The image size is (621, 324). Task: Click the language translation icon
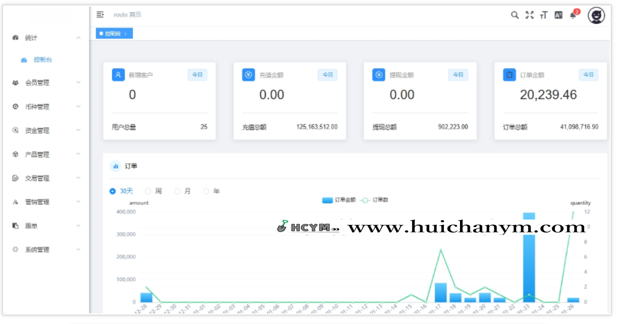tap(558, 15)
